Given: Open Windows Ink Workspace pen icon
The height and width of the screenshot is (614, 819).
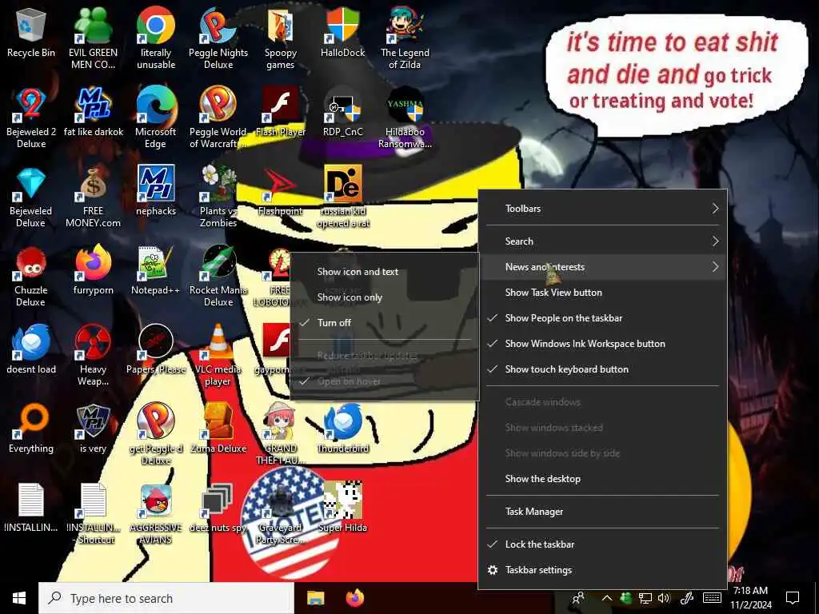Looking at the screenshot, I should 686,598.
